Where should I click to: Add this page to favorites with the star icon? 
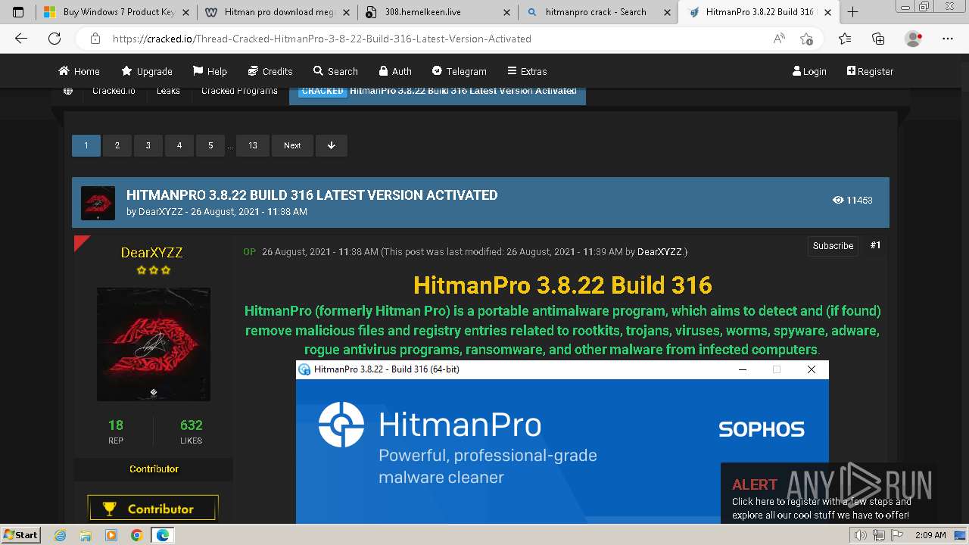click(807, 39)
